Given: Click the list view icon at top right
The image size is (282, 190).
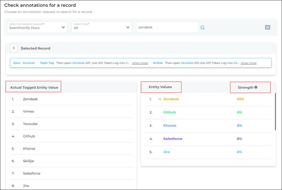Looking at the screenshot, I should [x=267, y=27].
